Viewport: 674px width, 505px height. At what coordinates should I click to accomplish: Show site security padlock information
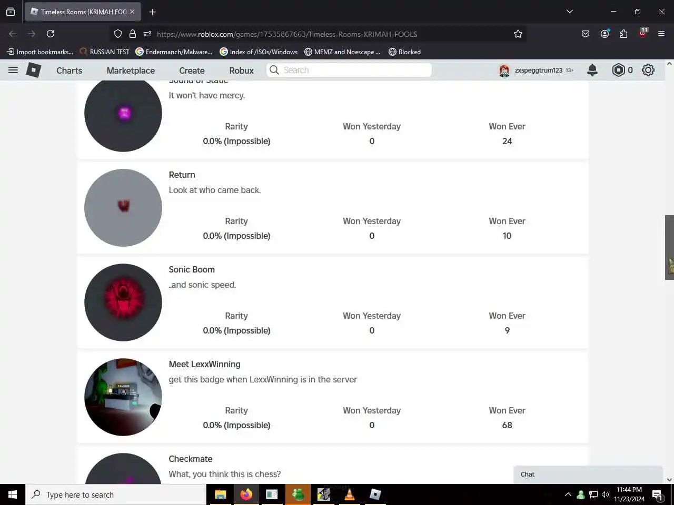pos(133,34)
